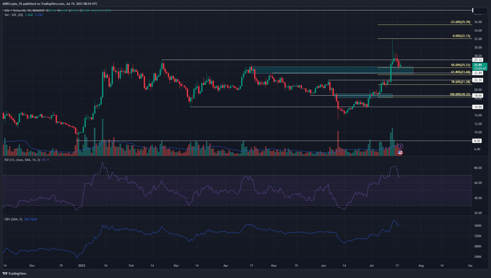Select the 0.00%(32.13) Fibonacci level label
Screen dimensions: 491x278
(x=461, y=36)
